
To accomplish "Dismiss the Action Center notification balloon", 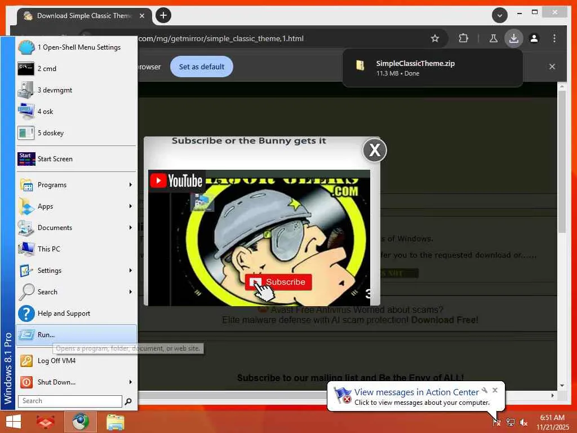I will tap(495, 390).
